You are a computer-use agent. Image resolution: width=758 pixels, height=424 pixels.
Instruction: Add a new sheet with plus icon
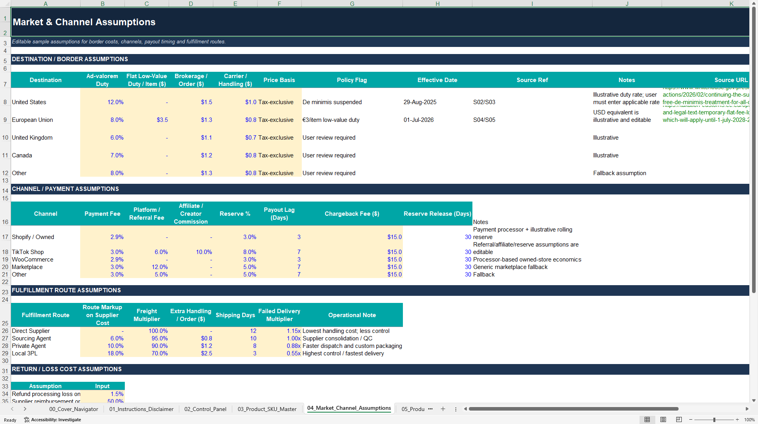(x=443, y=409)
